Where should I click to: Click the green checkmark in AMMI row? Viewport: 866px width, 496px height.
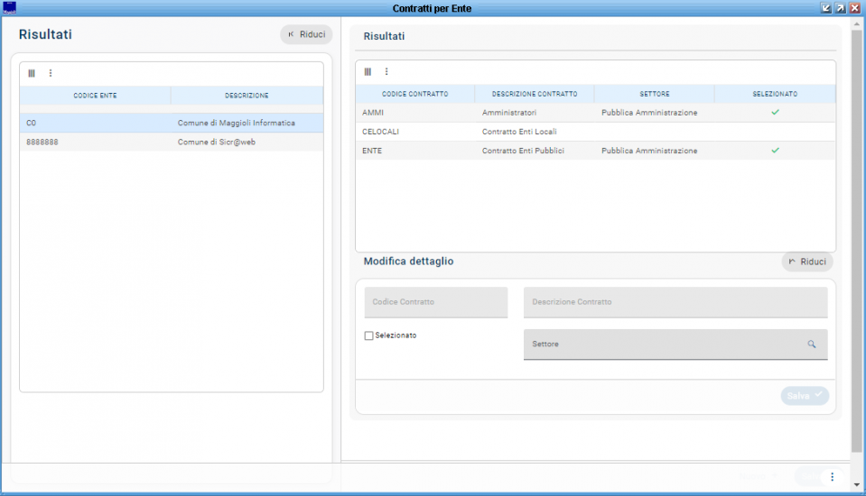(x=775, y=113)
